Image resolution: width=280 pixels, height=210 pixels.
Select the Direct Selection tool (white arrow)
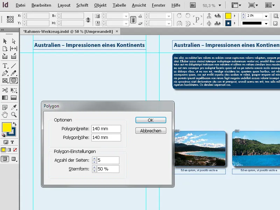[x=14, y=41]
